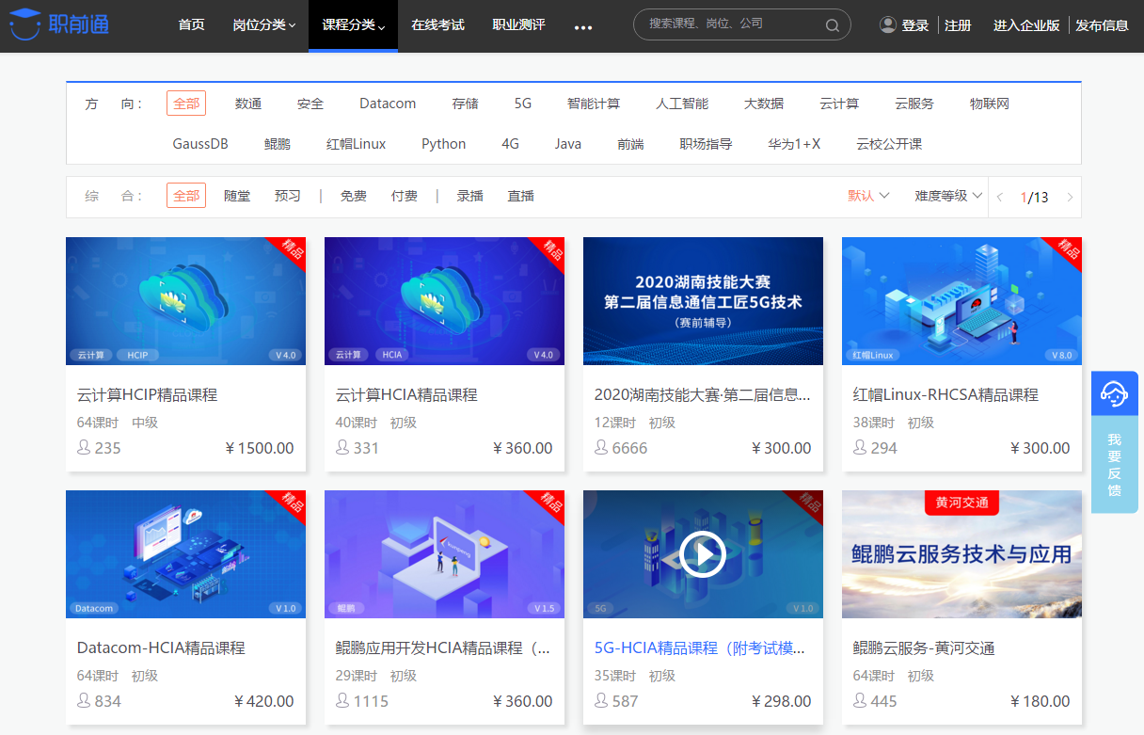Click the search magnifier icon
The height and width of the screenshot is (735, 1144).
coord(832,24)
